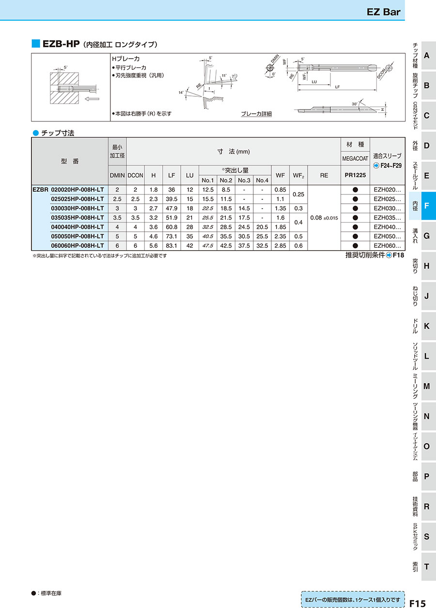Click the arrow icon beside F24~F29

pyautogui.click(x=376, y=165)
